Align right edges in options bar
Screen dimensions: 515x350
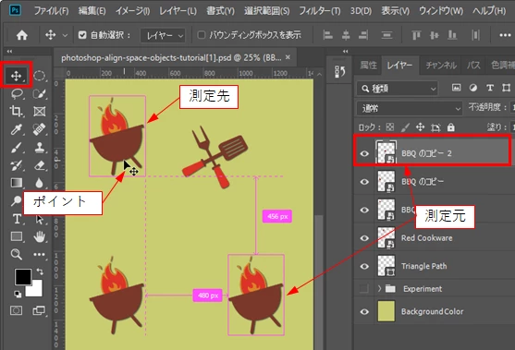pyautogui.click(x=363, y=35)
